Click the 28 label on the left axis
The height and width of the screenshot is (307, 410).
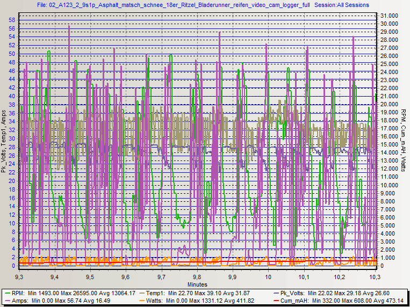12,147
